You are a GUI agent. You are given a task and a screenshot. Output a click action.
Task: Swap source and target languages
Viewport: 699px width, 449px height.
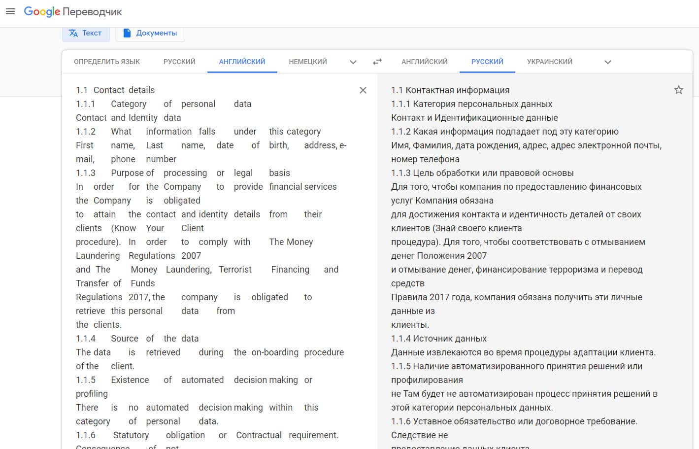coord(377,62)
